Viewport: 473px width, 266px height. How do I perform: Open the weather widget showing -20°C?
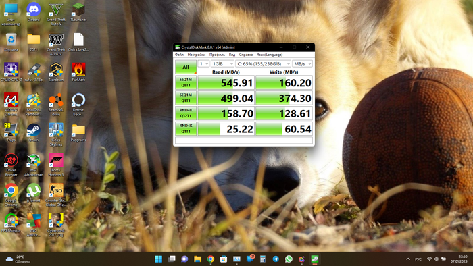pos(19,259)
